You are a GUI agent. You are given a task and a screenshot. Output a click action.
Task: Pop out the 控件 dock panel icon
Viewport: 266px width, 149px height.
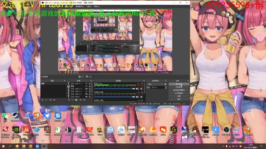point(188,81)
